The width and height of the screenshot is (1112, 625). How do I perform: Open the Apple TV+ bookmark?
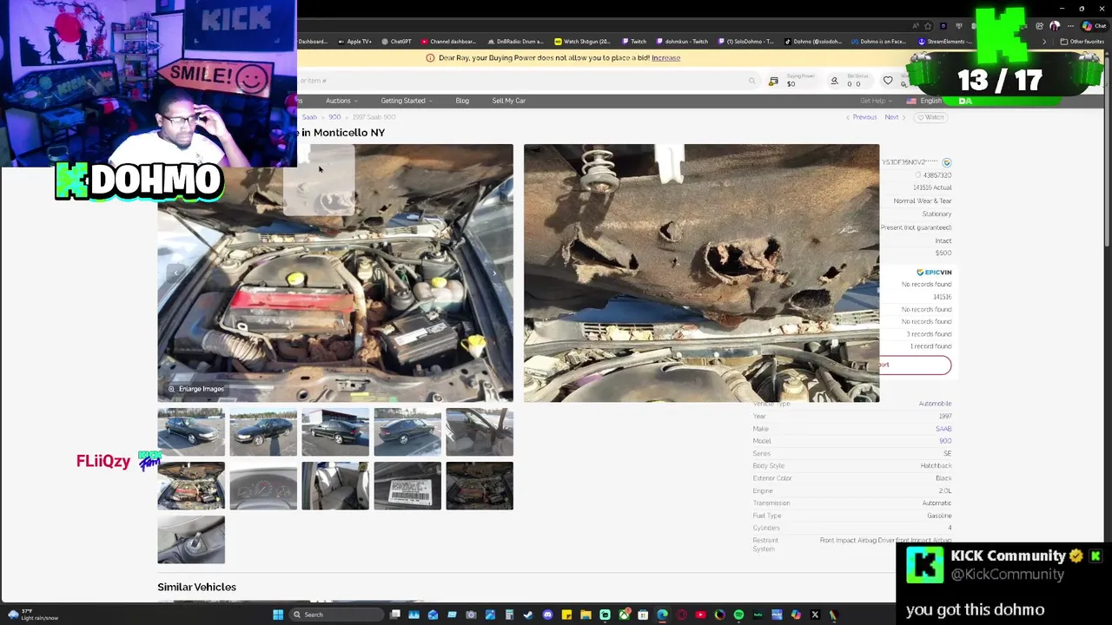pos(354,42)
